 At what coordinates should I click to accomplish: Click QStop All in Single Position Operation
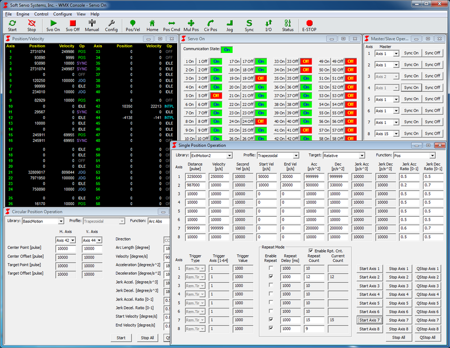click(427, 338)
